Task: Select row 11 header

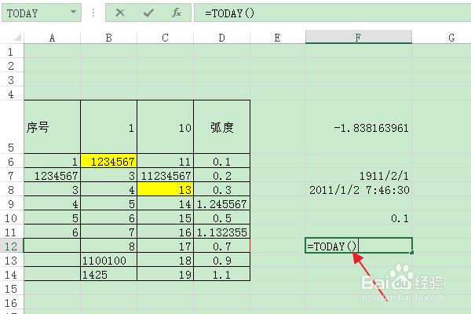Action: tap(12, 232)
